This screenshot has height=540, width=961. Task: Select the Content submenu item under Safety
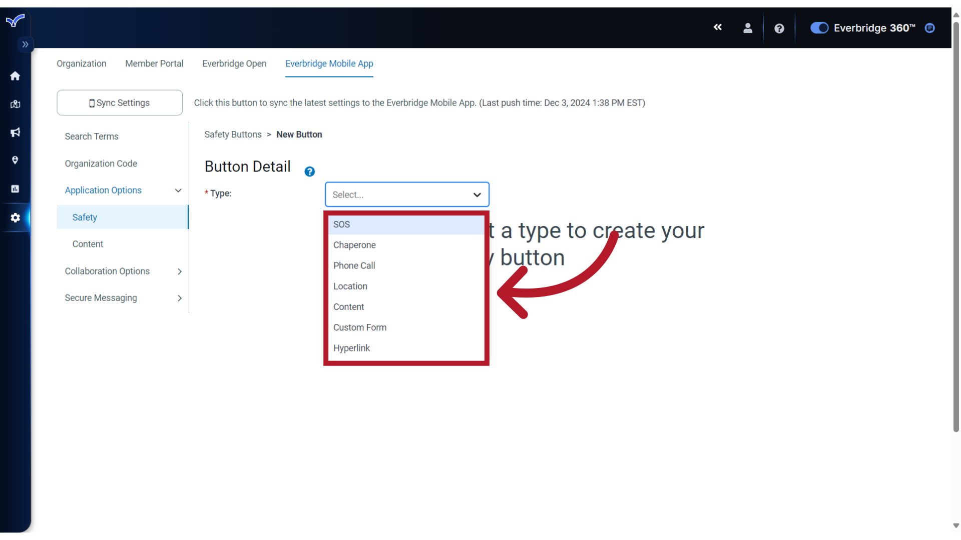pyautogui.click(x=88, y=244)
